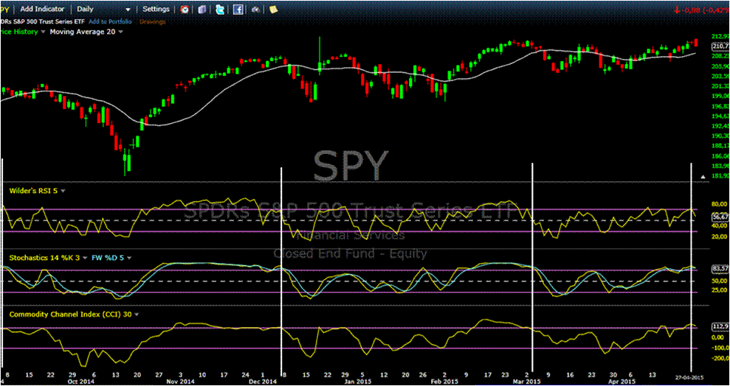Click the 80,00 level on the RSI scale
The height and width of the screenshot is (386, 730).
720,204
